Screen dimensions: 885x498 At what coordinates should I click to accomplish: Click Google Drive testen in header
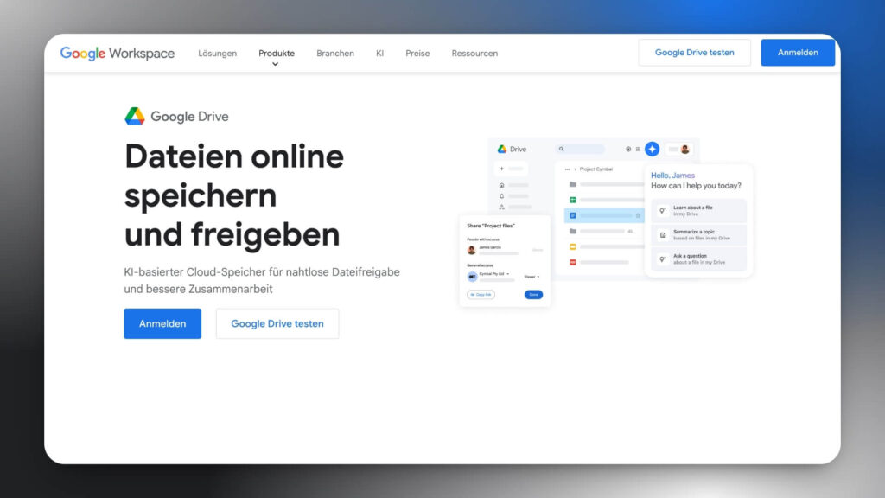[x=694, y=53]
